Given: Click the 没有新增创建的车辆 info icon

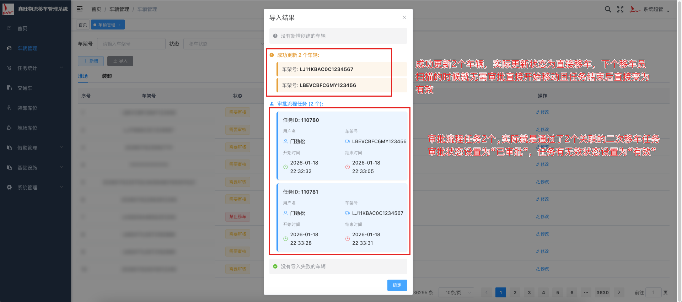Looking at the screenshot, I should click(275, 36).
